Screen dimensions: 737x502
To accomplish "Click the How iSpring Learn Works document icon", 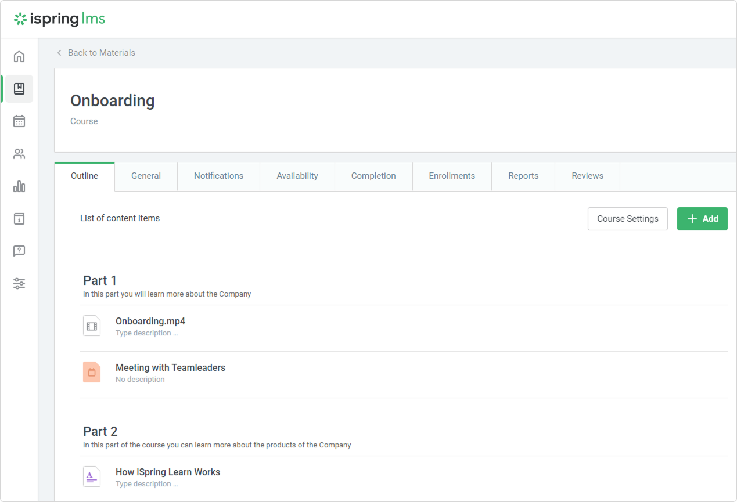I will pyautogui.click(x=92, y=477).
